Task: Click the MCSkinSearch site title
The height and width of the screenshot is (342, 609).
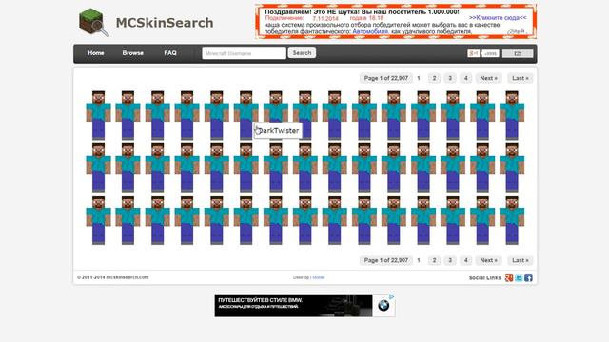Action: pyautogui.click(x=165, y=23)
